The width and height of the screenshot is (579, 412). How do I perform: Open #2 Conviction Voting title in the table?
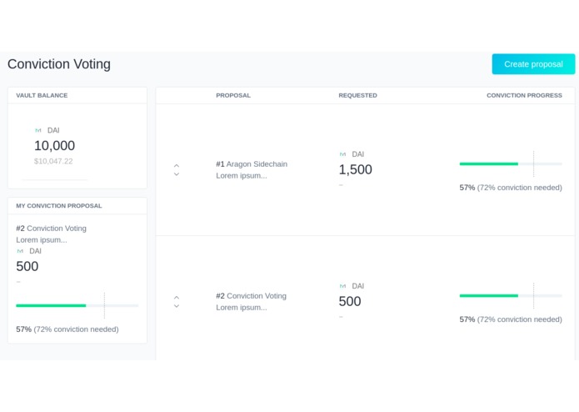251,296
